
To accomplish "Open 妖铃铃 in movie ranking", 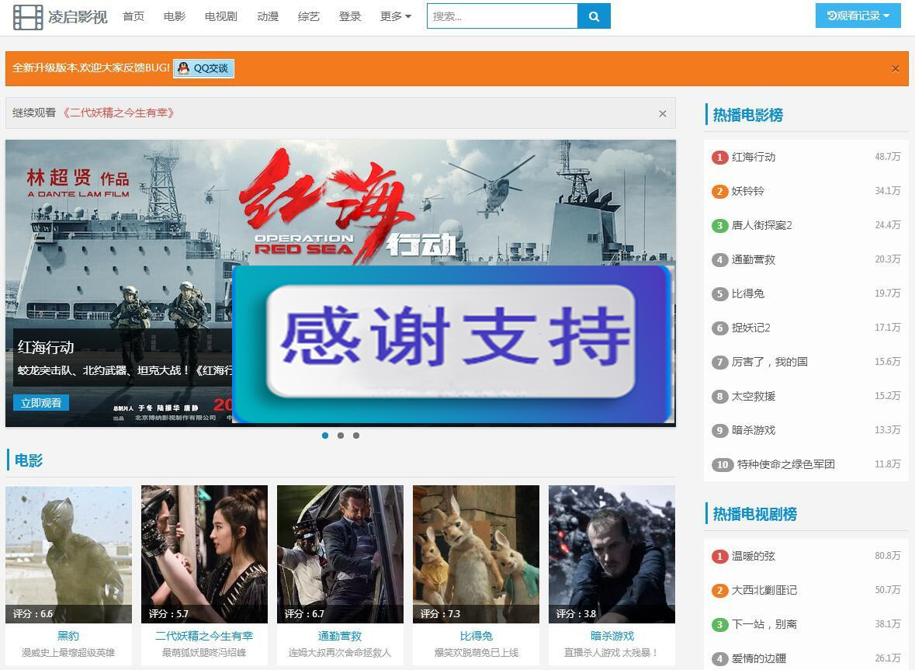I will [x=748, y=191].
